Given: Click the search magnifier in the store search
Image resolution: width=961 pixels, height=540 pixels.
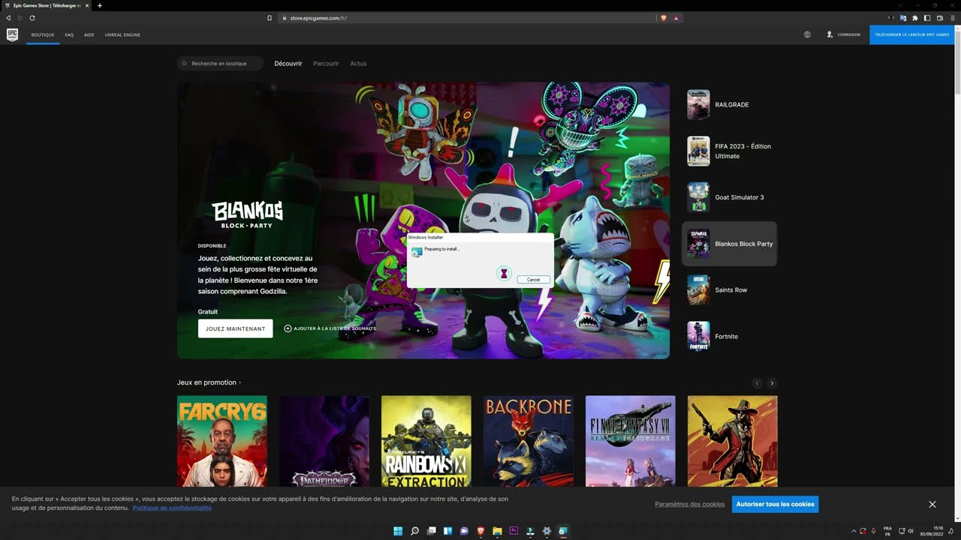Looking at the screenshot, I should [185, 64].
